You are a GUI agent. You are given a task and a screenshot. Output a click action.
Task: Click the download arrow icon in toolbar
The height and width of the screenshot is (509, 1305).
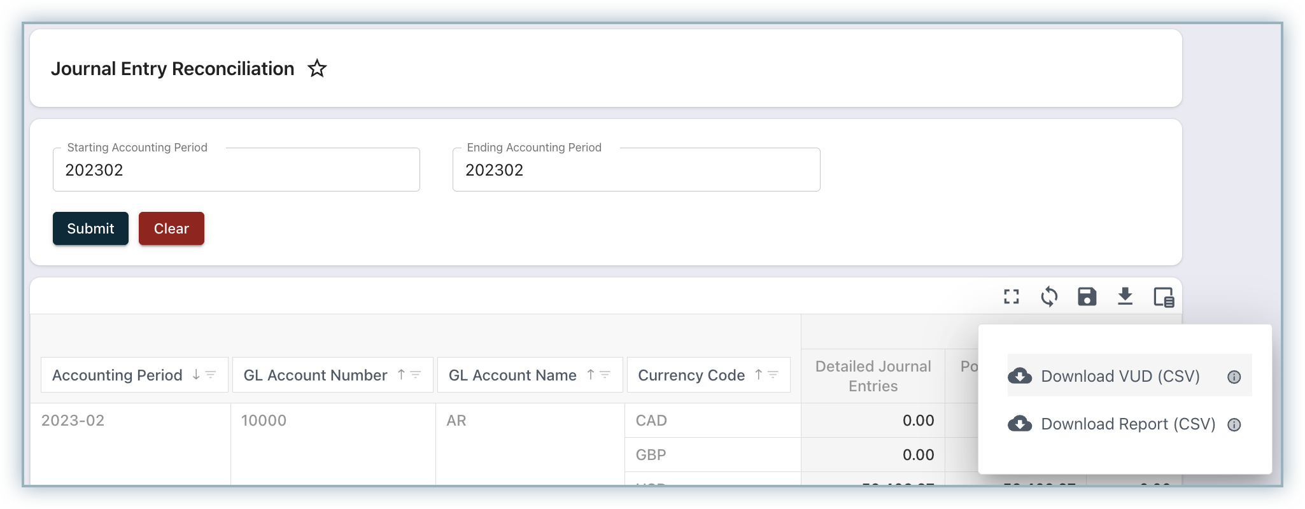pyautogui.click(x=1125, y=296)
